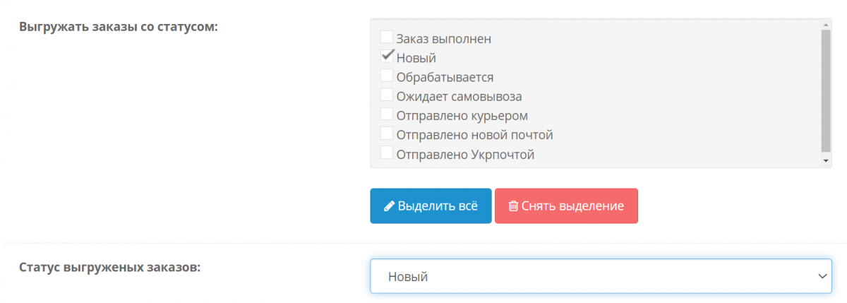Tick the Ожидает самовывоза checkbox
This screenshot has height=303, width=847.
coord(387,94)
